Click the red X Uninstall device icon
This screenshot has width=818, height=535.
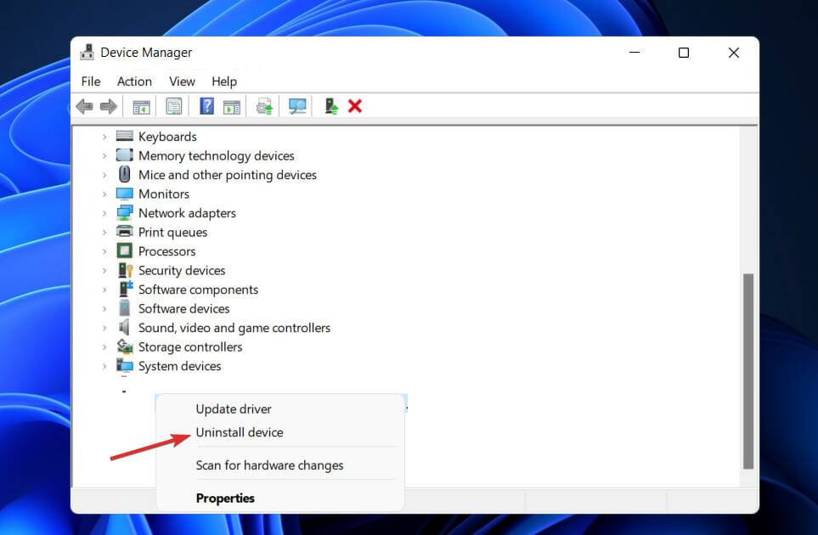point(355,106)
